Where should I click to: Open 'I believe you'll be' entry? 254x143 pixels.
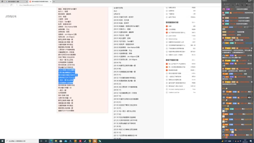[174, 92]
